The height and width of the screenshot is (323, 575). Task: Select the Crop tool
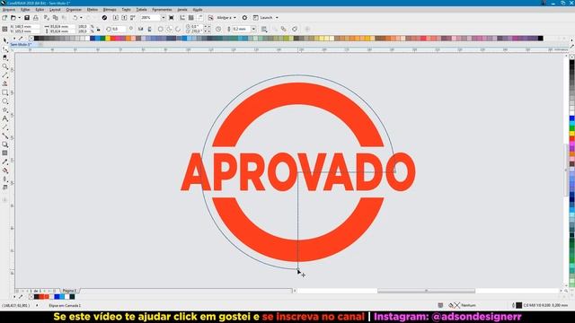point(5,57)
